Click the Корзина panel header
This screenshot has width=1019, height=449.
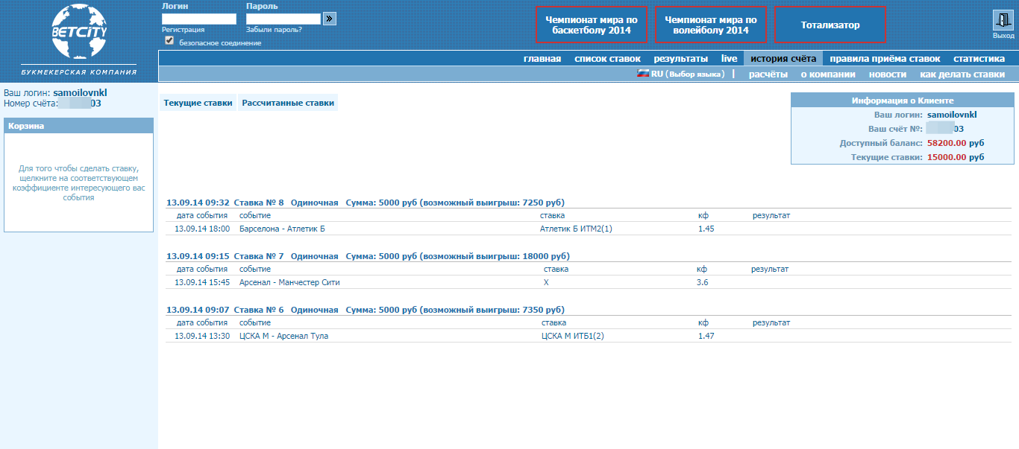(78, 126)
